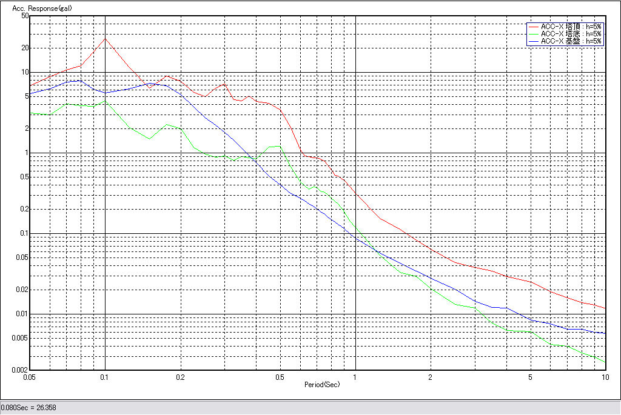
Task: Click y-axis tick label 0.01
Action: 22,314
